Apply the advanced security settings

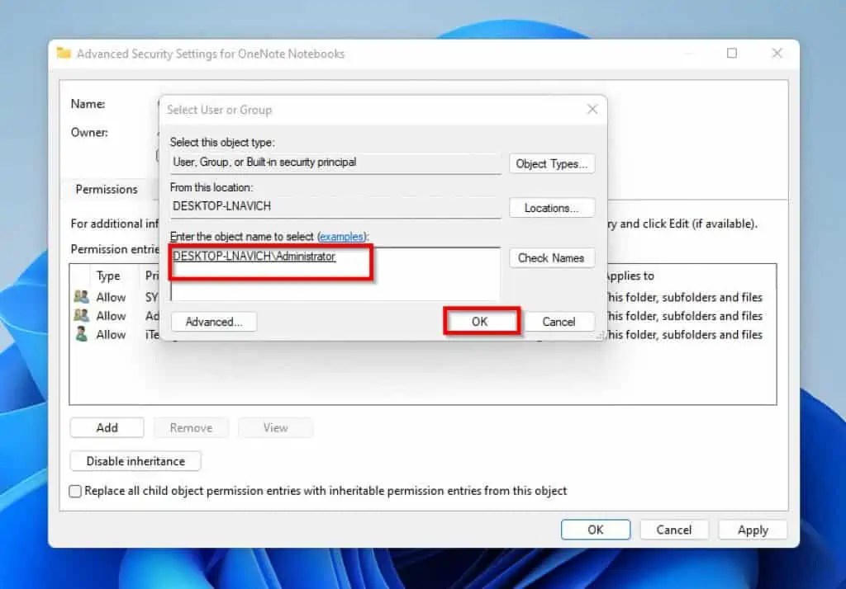(x=752, y=529)
